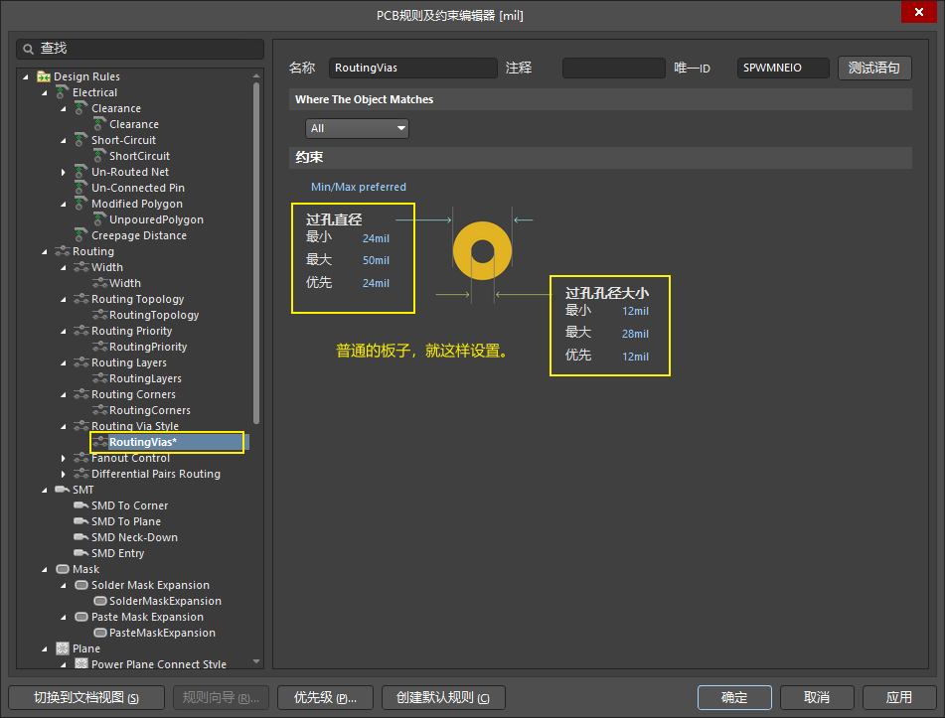This screenshot has width=945, height=718.
Task: Edit the via diameter 最大 50mil value
Action: tap(376, 261)
